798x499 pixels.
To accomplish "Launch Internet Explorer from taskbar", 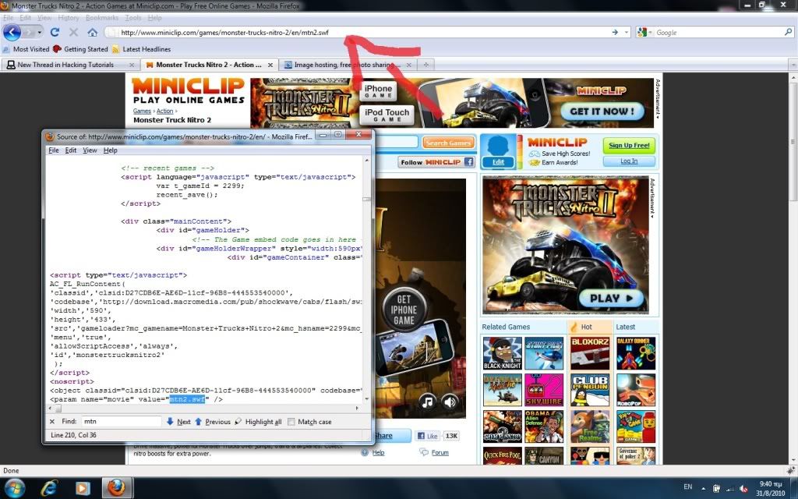I will 49,488.
